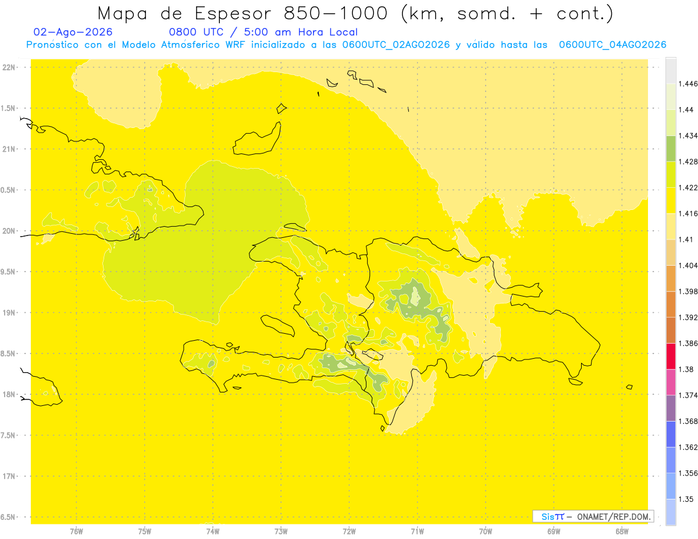Screen dimensions: 698x539
Task: Select the purple swatch between 1.368 and 1.374
Action: 671,408
